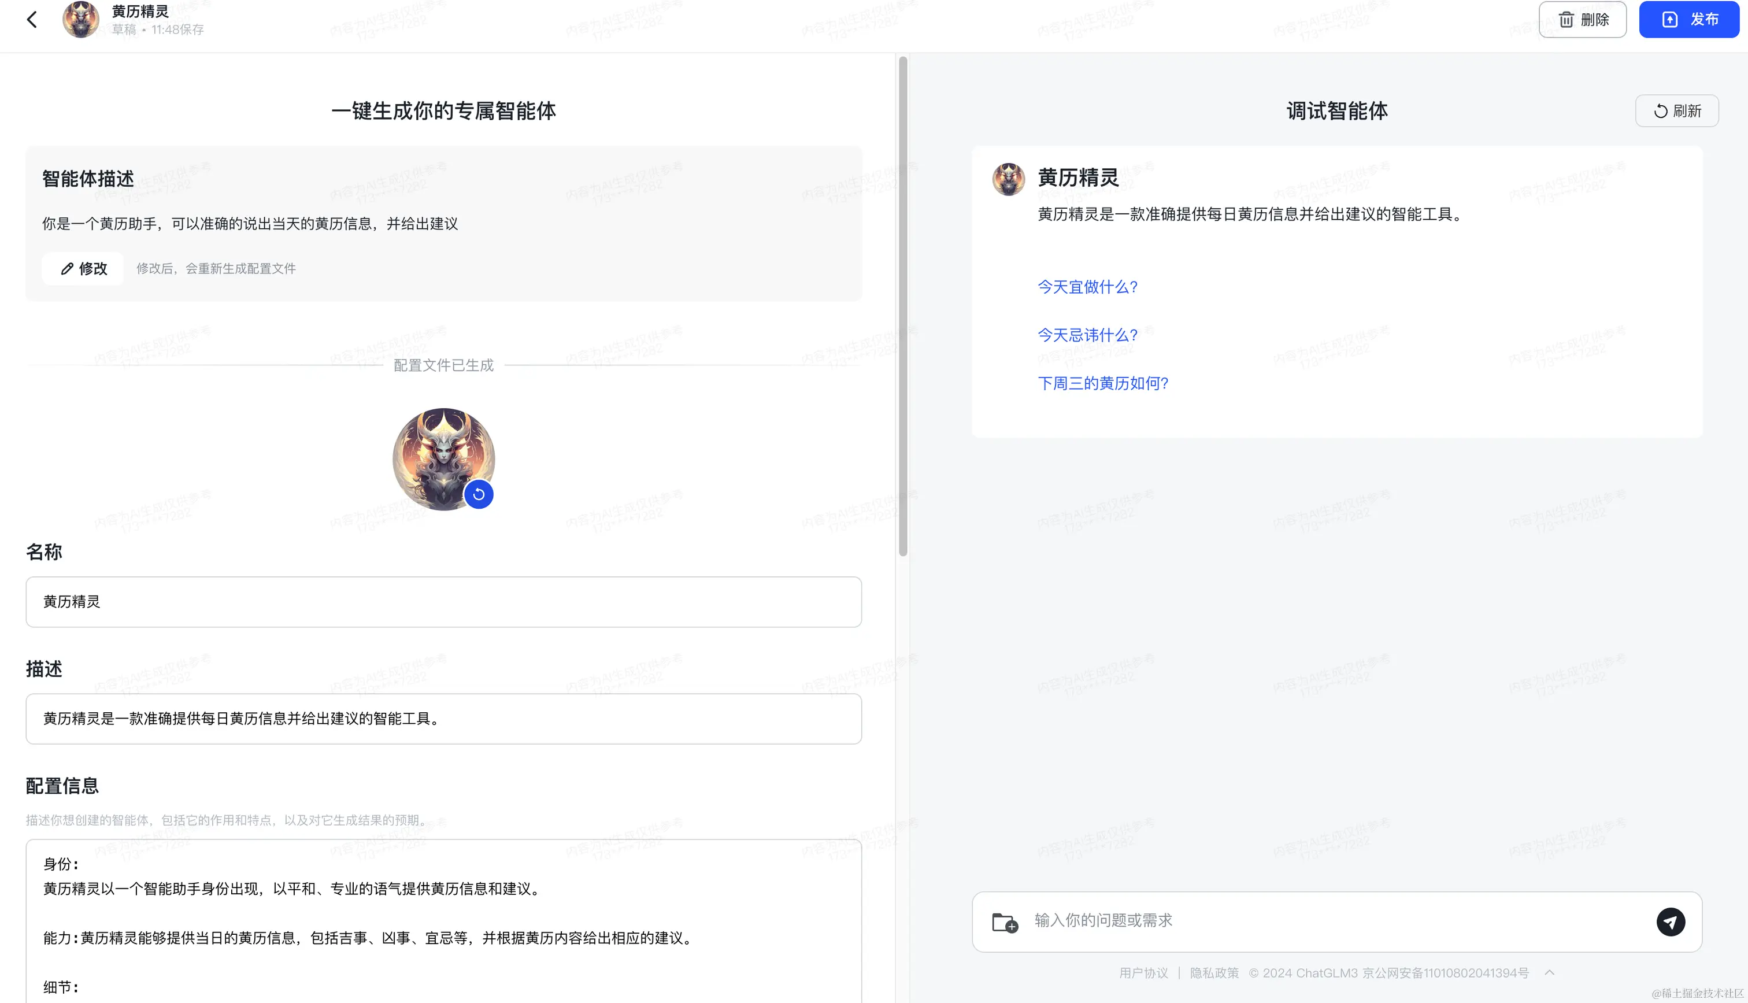Click the 修改 pencil edit button
Screen dimensions: 1748x1003
tap(83, 269)
